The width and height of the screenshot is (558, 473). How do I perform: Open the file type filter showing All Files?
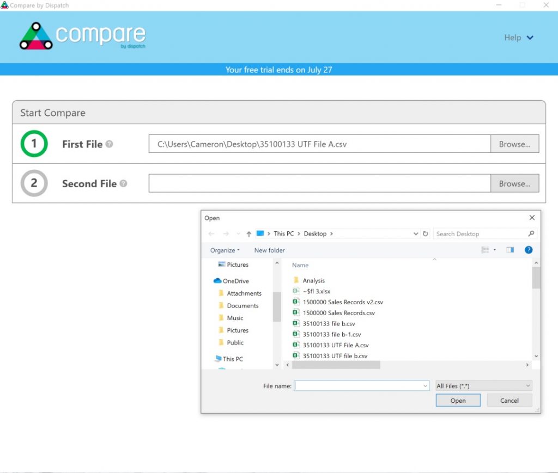[483, 385]
